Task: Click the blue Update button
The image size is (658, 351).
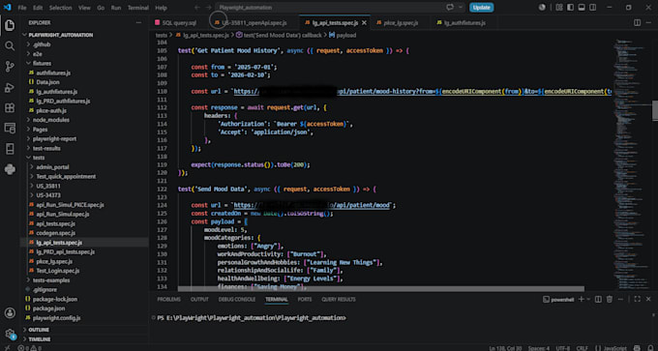Action: 481,8
